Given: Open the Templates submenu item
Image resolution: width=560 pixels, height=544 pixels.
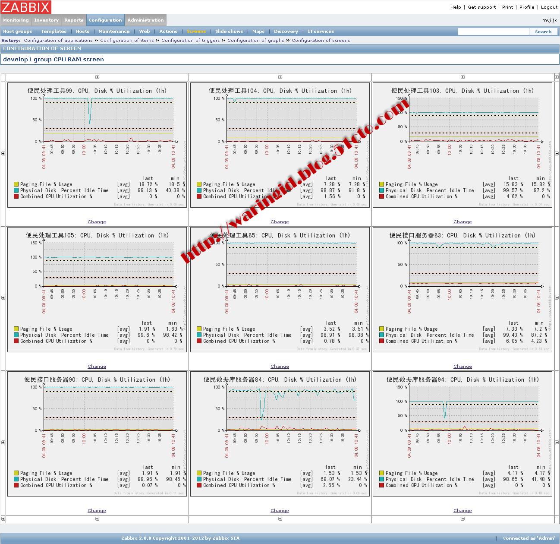Looking at the screenshot, I should 54,32.
